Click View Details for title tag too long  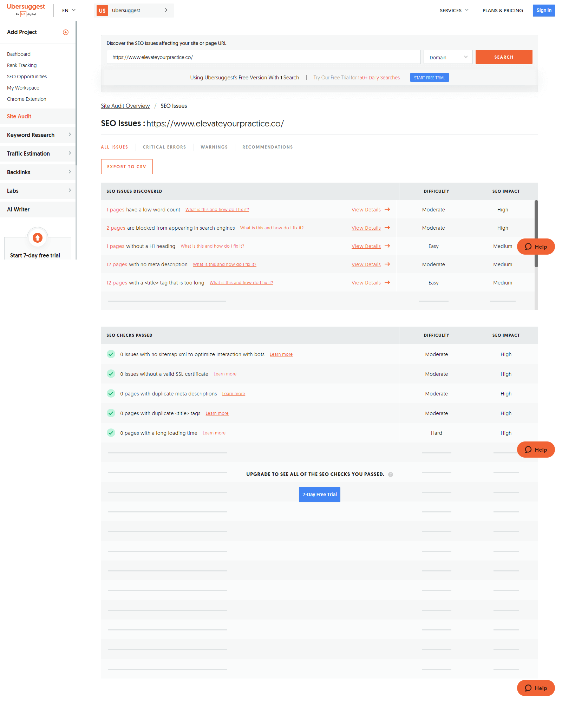[x=366, y=283]
